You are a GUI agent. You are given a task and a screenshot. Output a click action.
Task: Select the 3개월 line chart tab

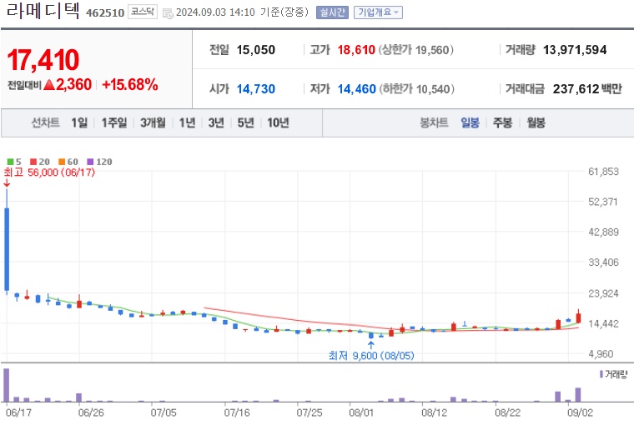(153, 122)
